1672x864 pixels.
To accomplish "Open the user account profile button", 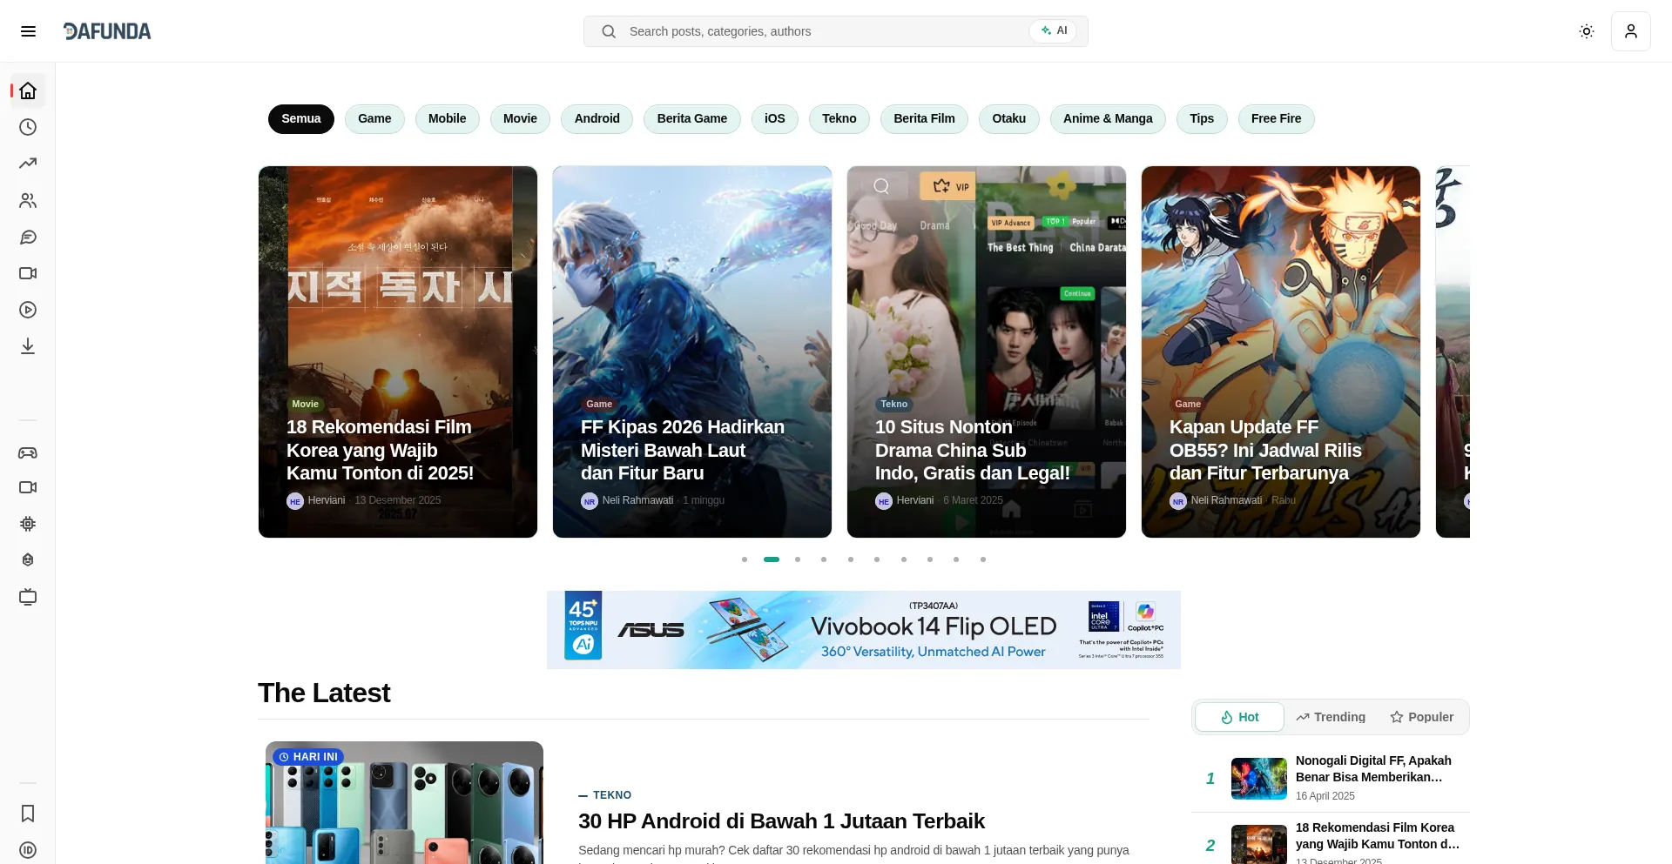I will coord(1631,31).
